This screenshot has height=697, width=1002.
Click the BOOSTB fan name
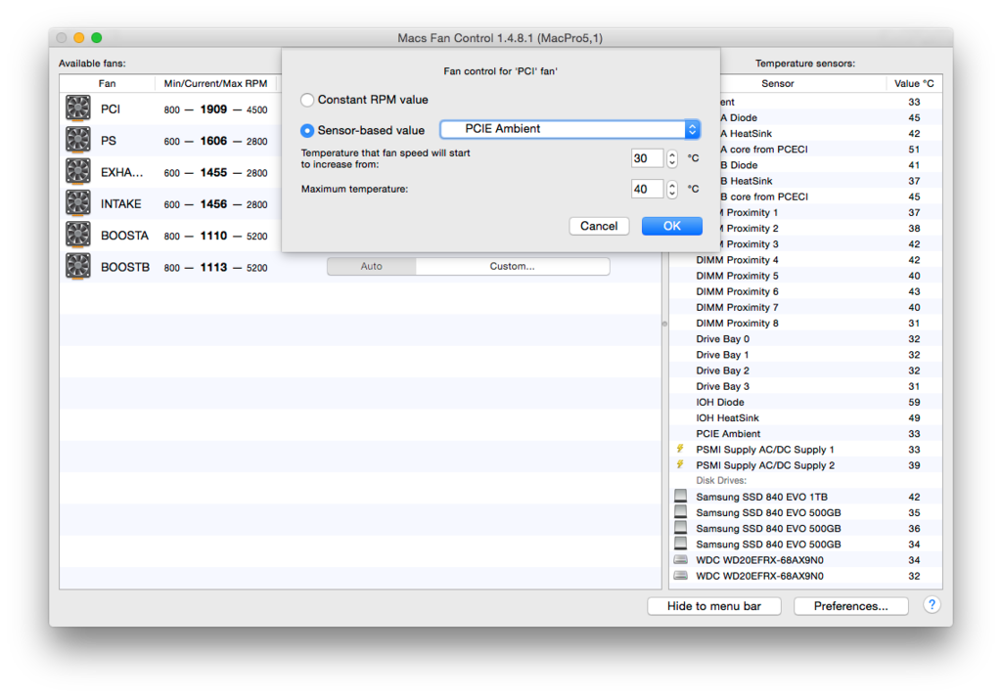[x=125, y=268]
